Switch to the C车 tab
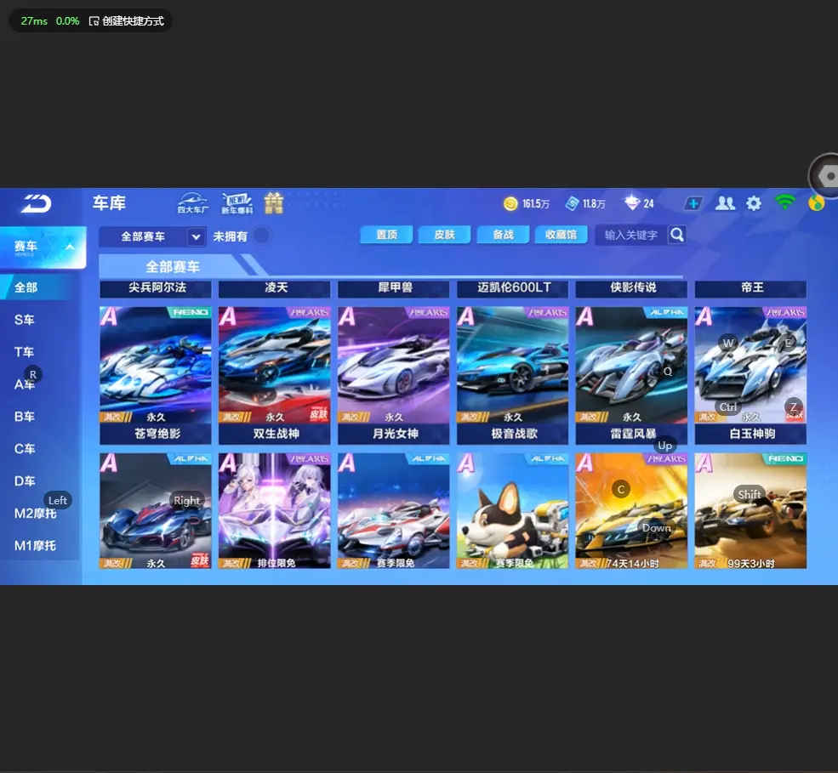The width and height of the screenshot is (838, 773). pyautogui.click(x=25, y=449)
